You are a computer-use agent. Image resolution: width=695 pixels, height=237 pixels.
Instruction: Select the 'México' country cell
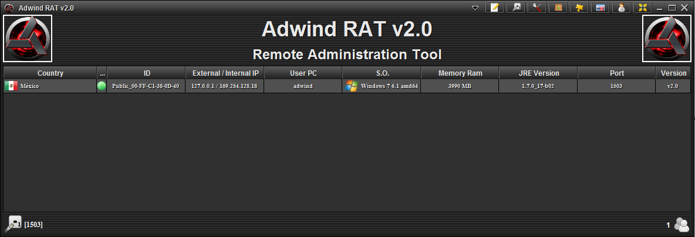coord(50,86)
